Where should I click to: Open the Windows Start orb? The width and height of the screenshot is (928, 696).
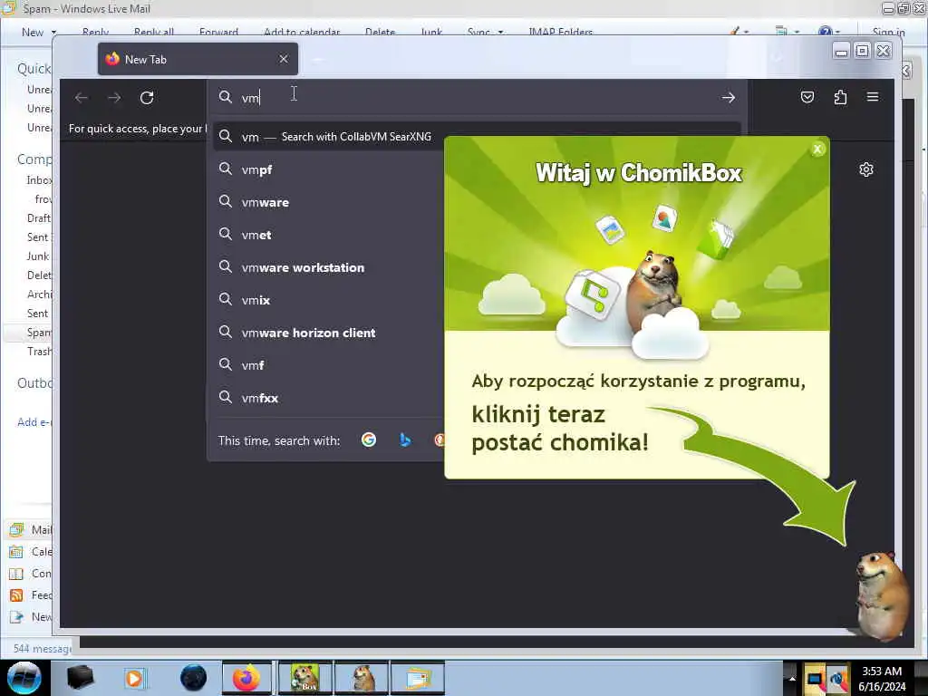(24, 678)
